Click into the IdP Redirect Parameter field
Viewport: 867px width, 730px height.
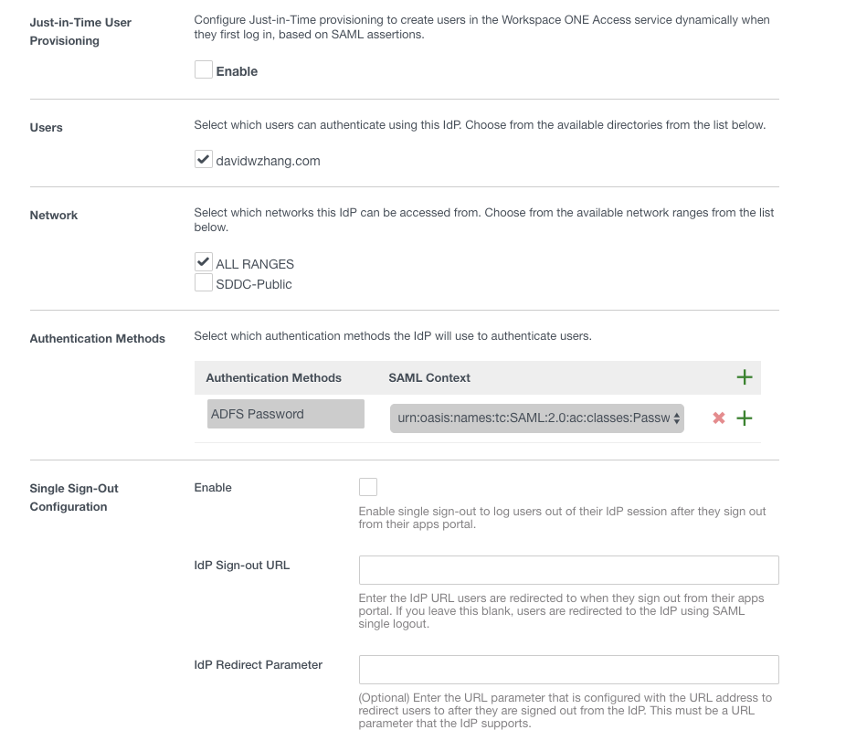[x=568, y=670]
